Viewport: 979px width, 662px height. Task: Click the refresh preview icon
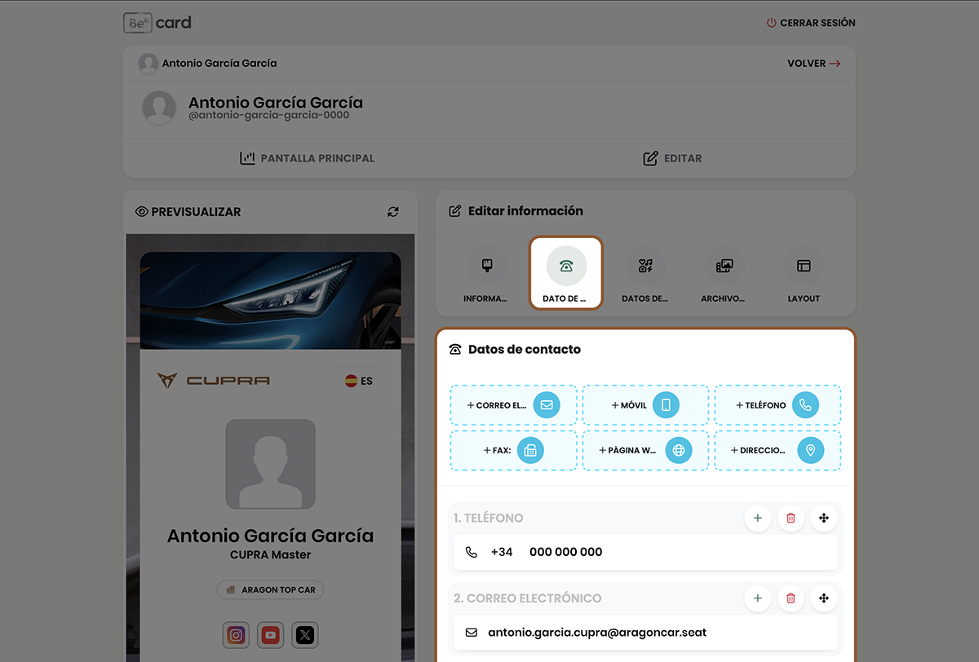[393, 212]
